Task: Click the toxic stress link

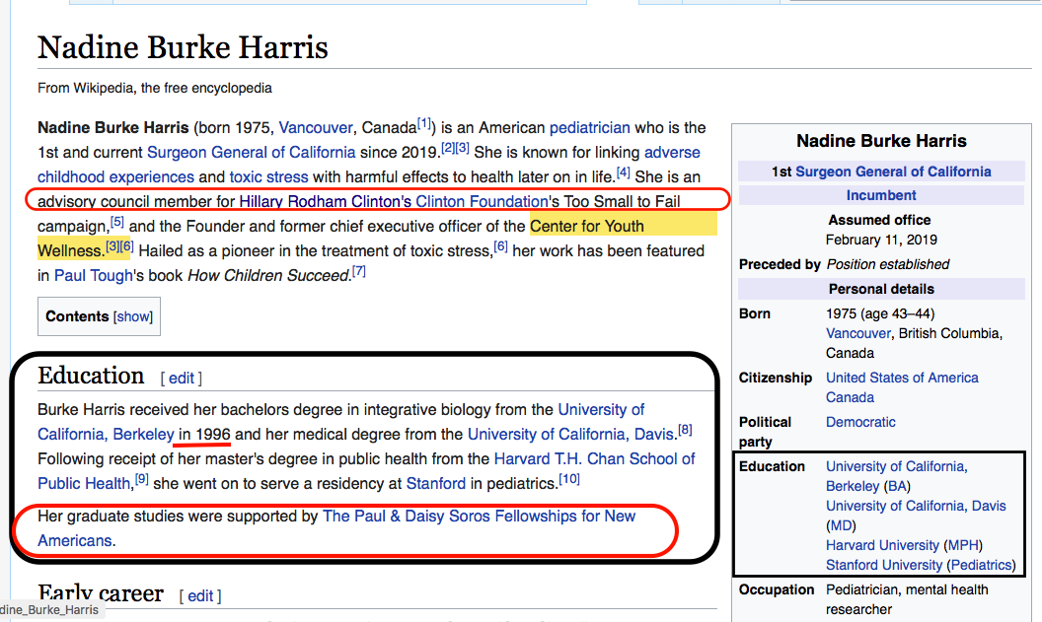Action: [268, 176]
